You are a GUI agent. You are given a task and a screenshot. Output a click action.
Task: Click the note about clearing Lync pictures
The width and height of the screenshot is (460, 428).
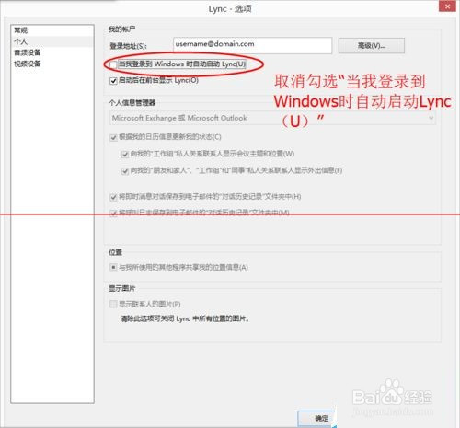click(x=184, y=318)
